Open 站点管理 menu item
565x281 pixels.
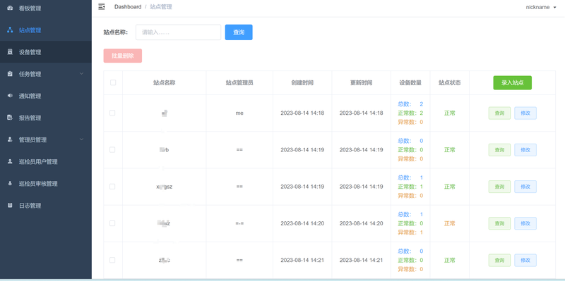[x=46, y=30]
